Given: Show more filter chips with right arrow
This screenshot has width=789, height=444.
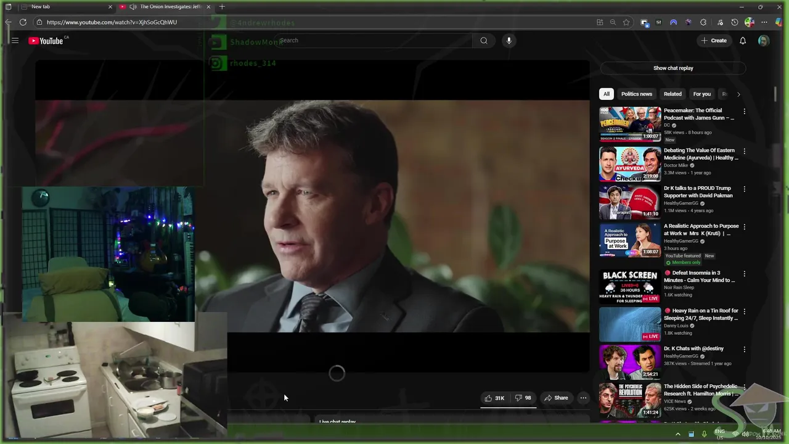Looking at the screenshot, I should [738, 94].
